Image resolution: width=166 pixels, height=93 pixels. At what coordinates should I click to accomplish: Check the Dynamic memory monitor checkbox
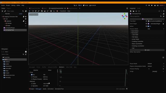pos(32,86)
